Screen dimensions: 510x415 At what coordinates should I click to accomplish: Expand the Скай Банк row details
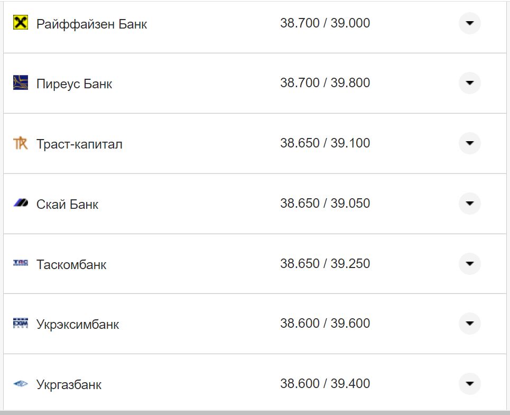point(469,203)
